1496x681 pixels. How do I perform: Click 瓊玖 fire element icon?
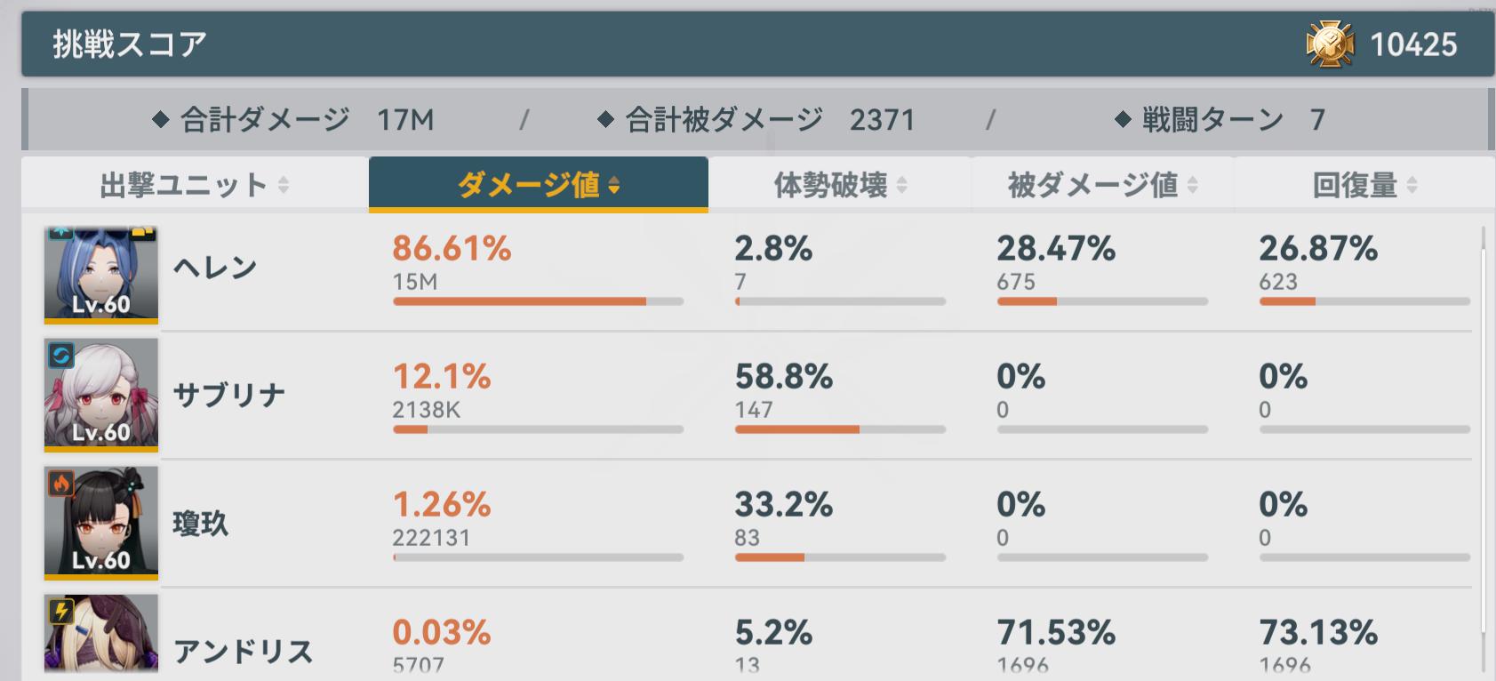click(x=60, y=484)
